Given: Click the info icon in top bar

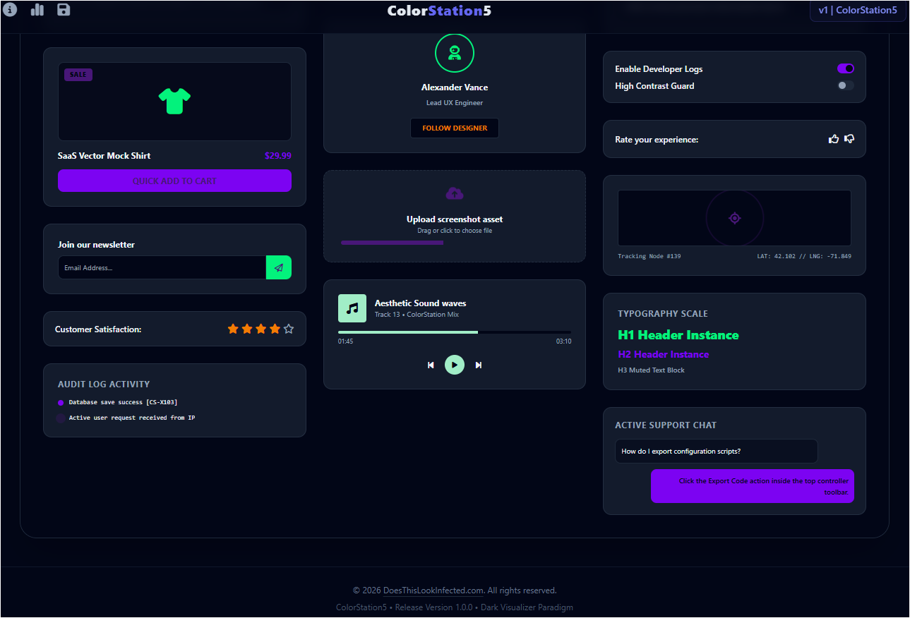Looking at the screenshot, I should (10, 10).
